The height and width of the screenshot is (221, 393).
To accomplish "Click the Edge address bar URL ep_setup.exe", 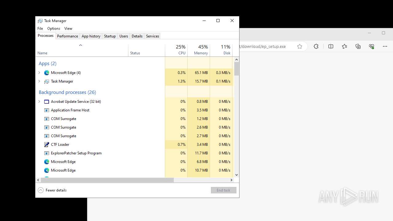I will [x=263, y=47].
